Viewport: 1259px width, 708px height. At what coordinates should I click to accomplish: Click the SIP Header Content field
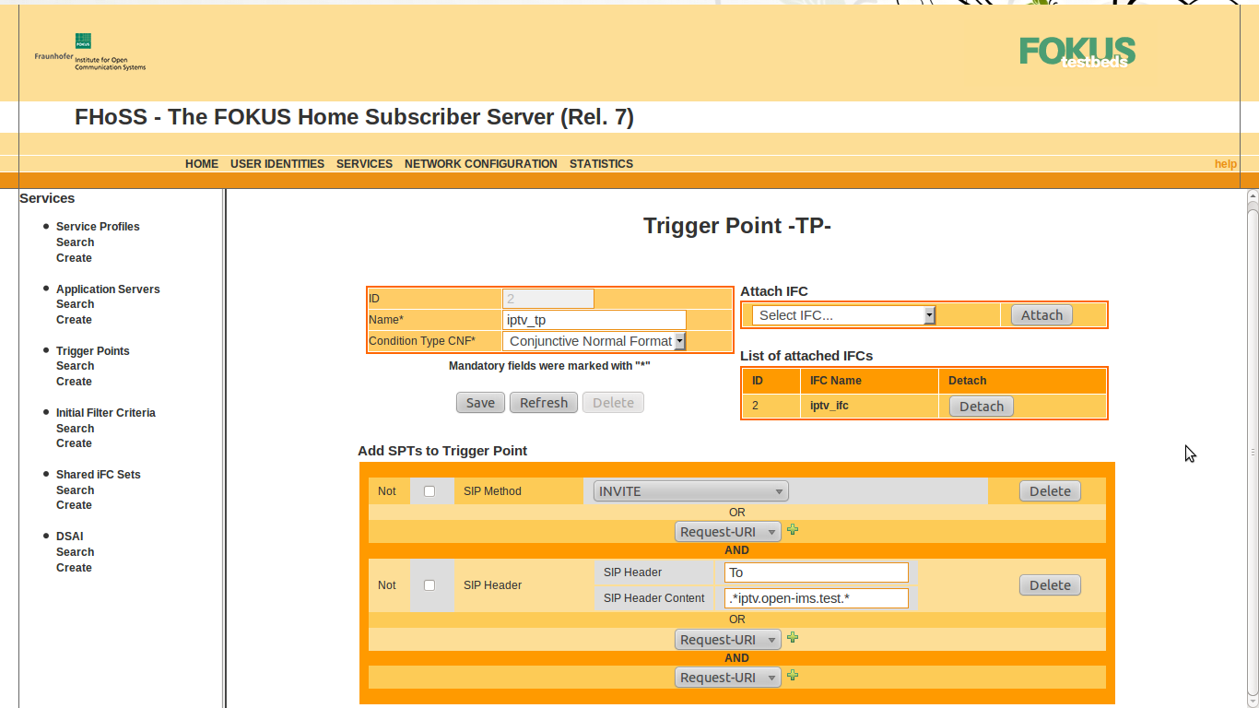[816, 598]
